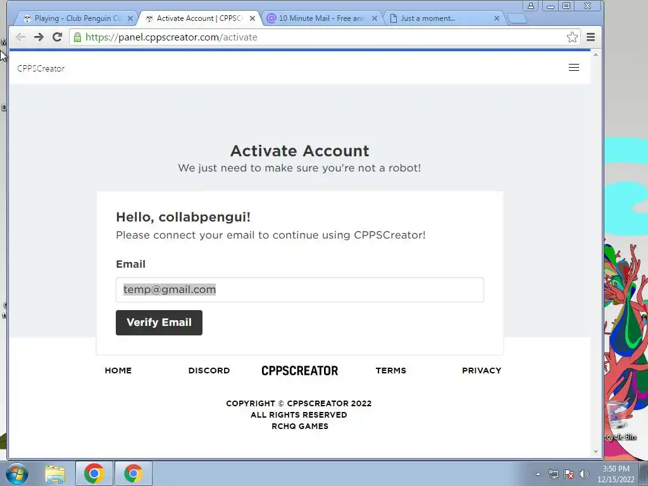This screenshot has width=648, height=486.
Task: Open the DISCORD footer link
Action: pos(209,371)
